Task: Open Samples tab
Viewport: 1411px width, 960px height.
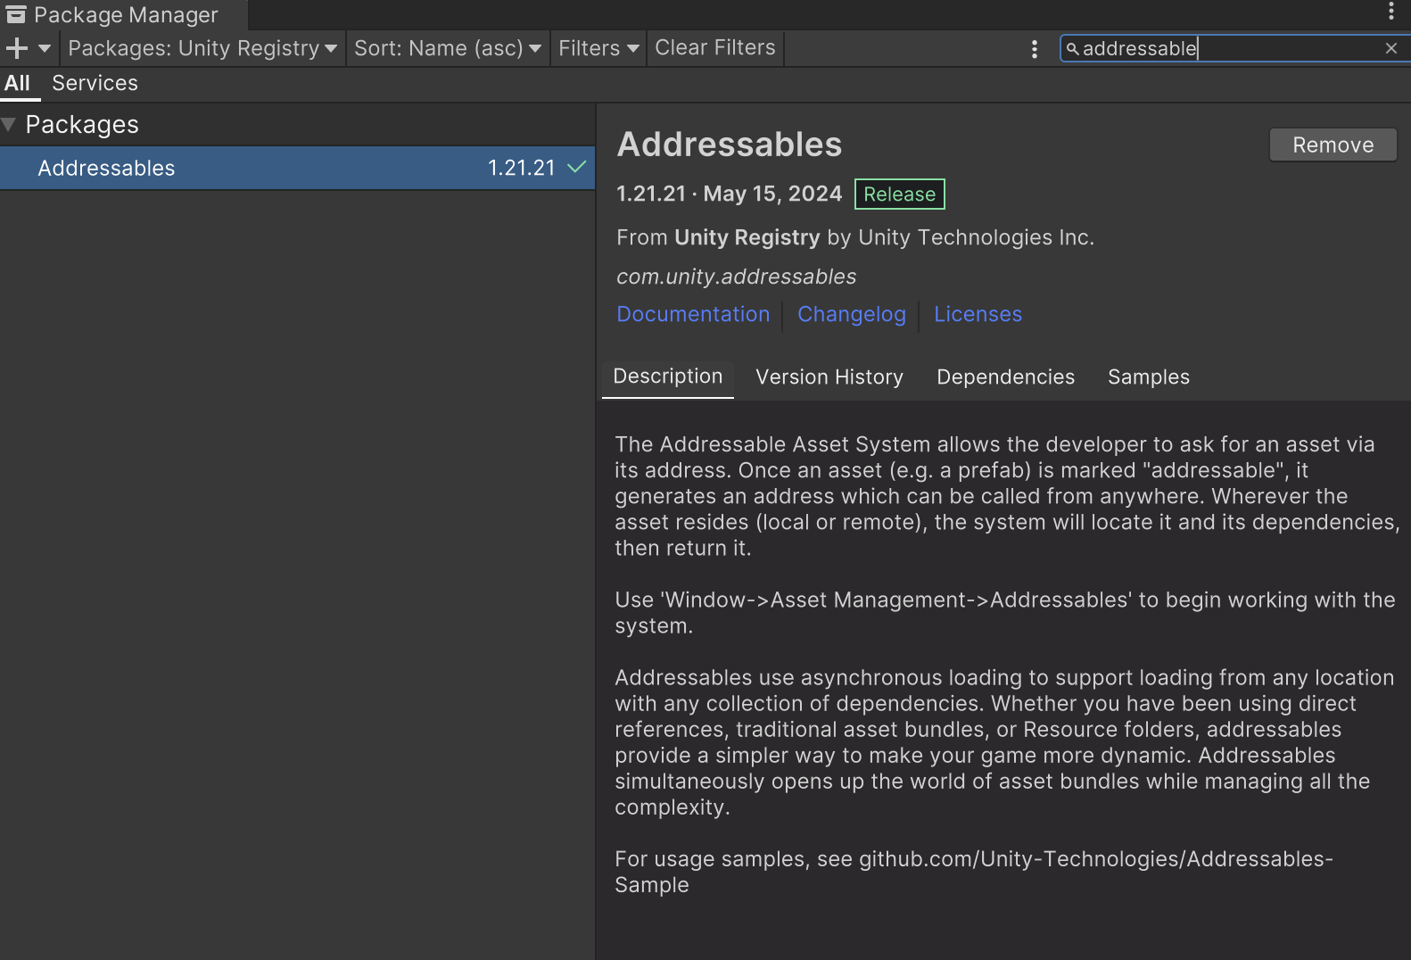Action: pyautogui.click(x=1149, y=377)
